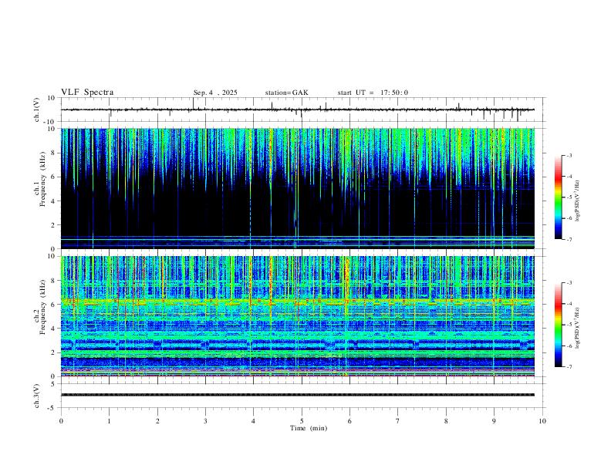Click the ch.1 colorbar 'log(PSD)(V²/Hz)' label

pyautogui.click(x=578, y=201)
